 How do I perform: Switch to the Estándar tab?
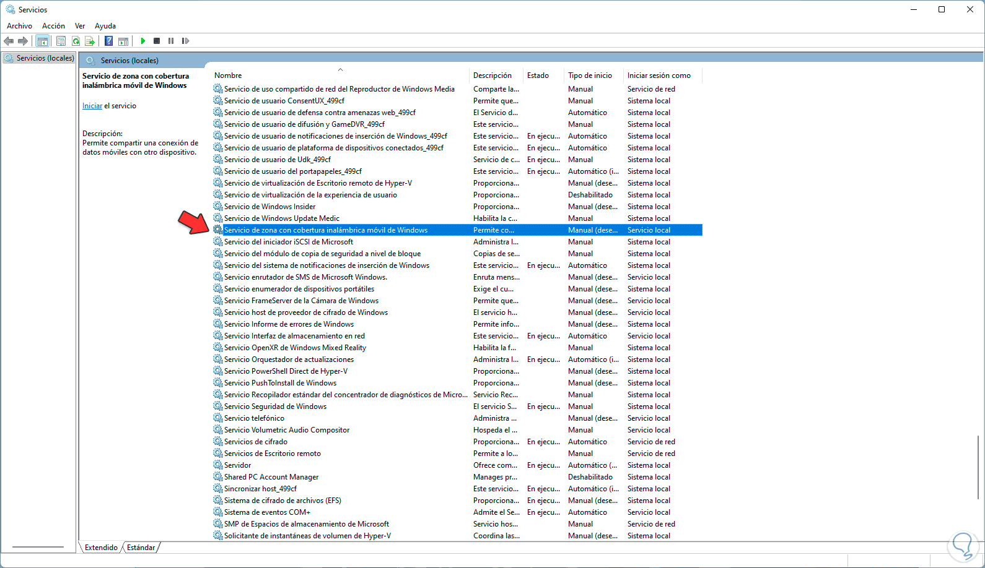141,548
